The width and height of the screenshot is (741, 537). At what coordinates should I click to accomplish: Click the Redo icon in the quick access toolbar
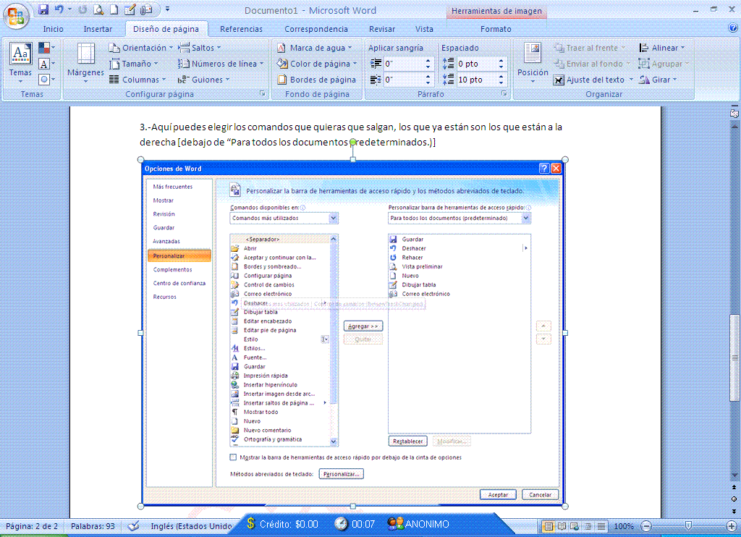click(x=82, y=9)
